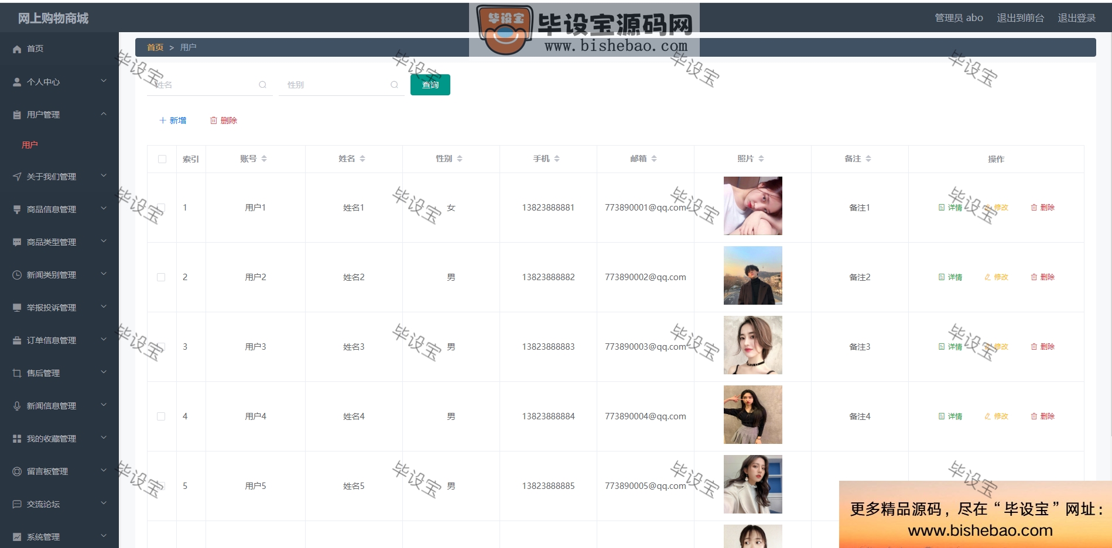1112x548 pixels.
Task: Open 详情 for row 用户2
Action: (950, 277)
